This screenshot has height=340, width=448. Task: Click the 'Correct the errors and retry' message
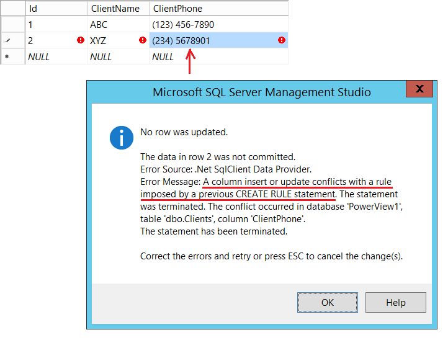271,256
